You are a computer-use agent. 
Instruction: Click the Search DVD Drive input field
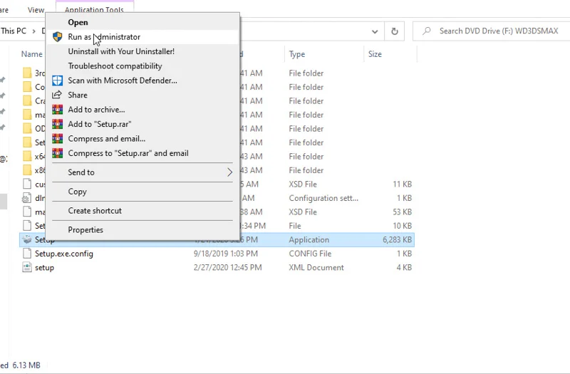pyautogui.click(x=499, y=31)
